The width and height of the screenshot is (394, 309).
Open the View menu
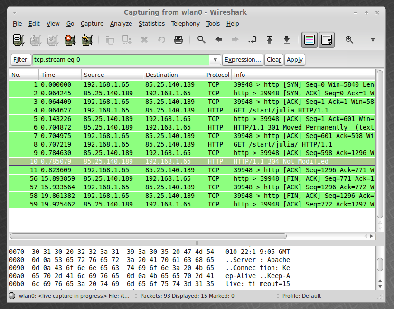53,24
